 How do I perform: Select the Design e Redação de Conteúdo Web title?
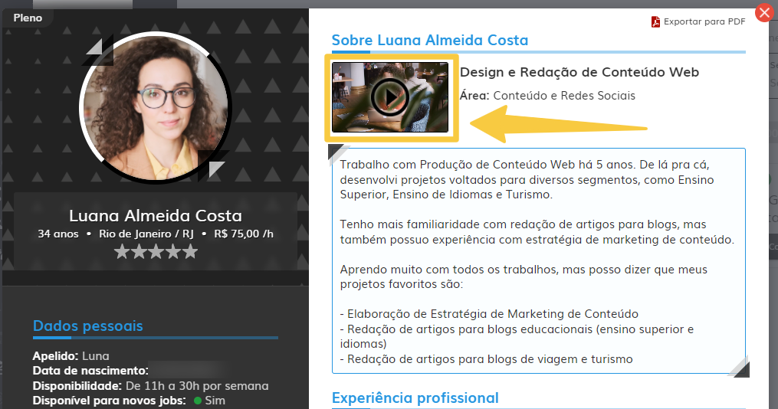coord(579,73)
